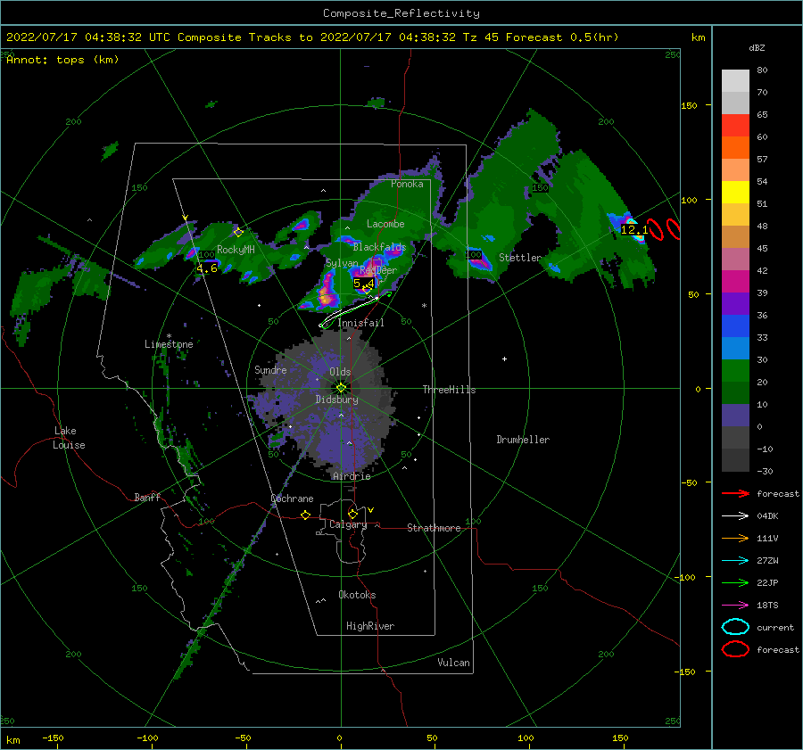Click the RockyMH label
This screenshot has width=803, height=750.
coord(236,250)
